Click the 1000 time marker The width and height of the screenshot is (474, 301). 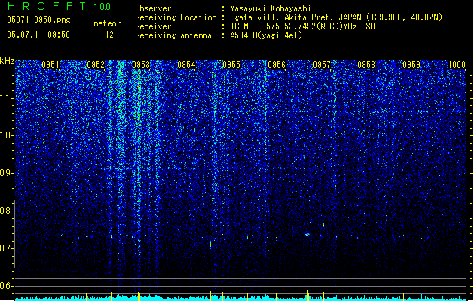pos(457,64)
